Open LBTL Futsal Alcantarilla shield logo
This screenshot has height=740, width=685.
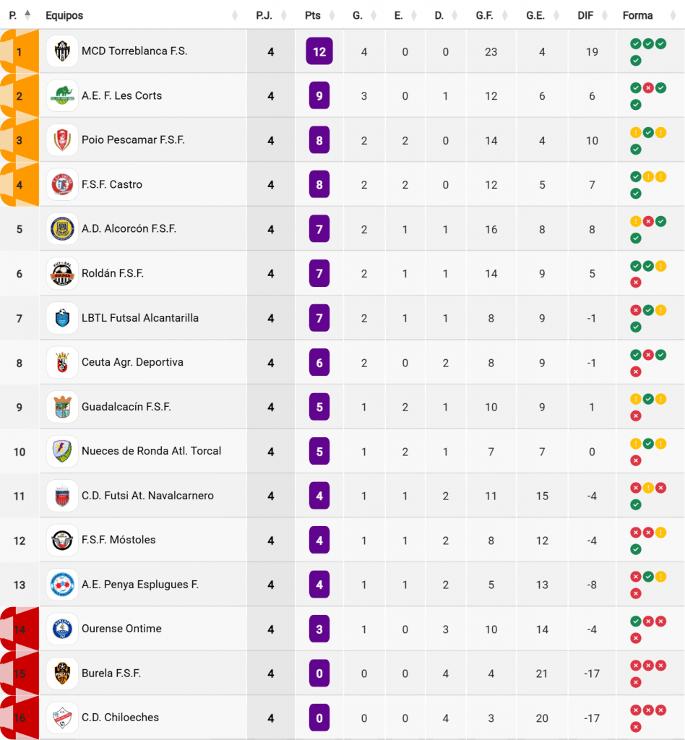[x=62, y=318]
